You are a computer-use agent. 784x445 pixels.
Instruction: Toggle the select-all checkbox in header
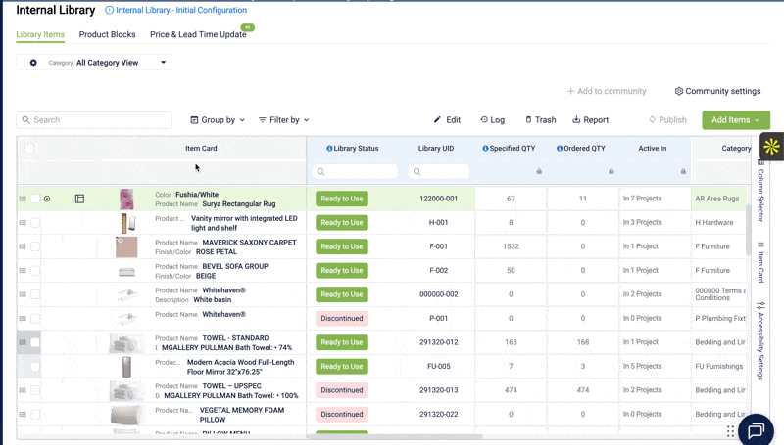tap(29, 149)
